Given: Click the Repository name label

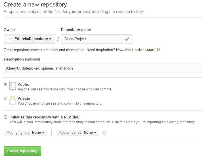Looking at the screenshot, I should [76, 30].
